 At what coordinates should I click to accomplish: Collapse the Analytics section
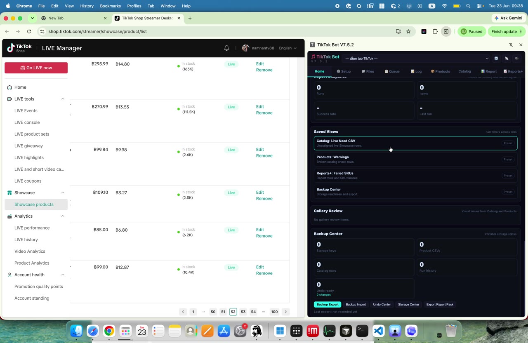pyautogui.click(x=63, y=216)
